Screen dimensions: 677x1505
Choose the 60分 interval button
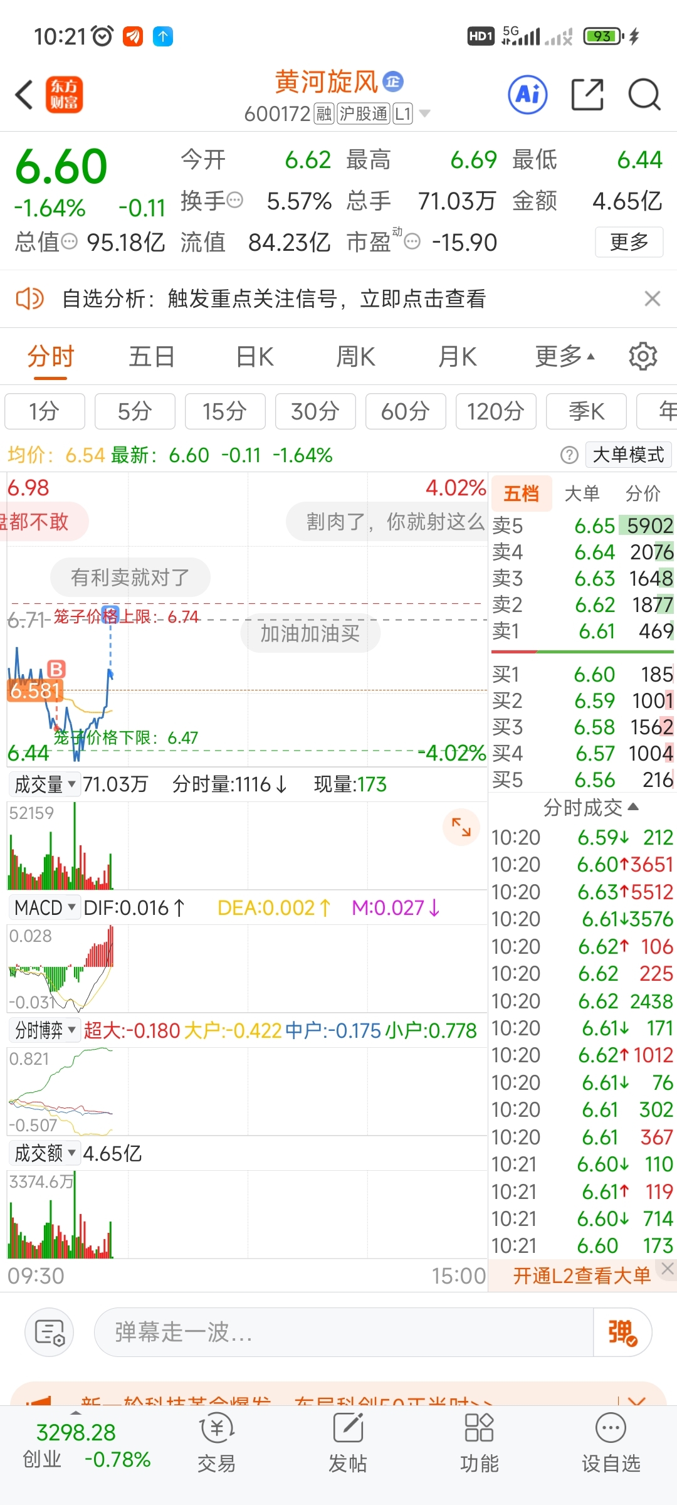click(406, 411)
